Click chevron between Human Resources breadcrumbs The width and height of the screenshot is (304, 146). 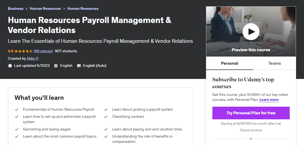pyautogui.click(x=64, y=9)
